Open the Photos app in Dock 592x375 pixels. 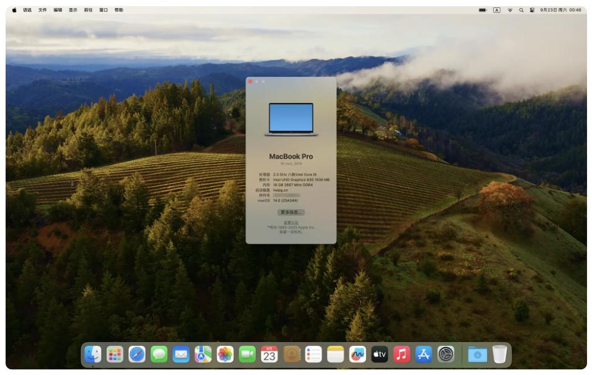tap(225, 355)
